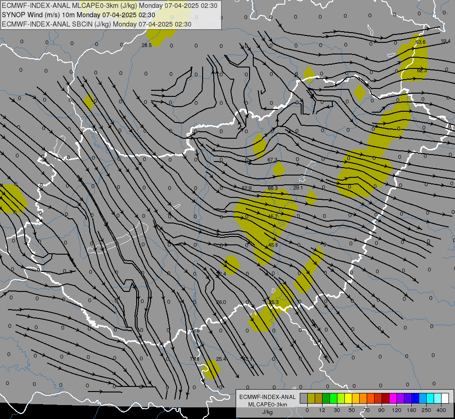The width and height of the screenshot is (455, 419).
Task: Click the olive swatch right of gray
Action: (x=311, y=399)
